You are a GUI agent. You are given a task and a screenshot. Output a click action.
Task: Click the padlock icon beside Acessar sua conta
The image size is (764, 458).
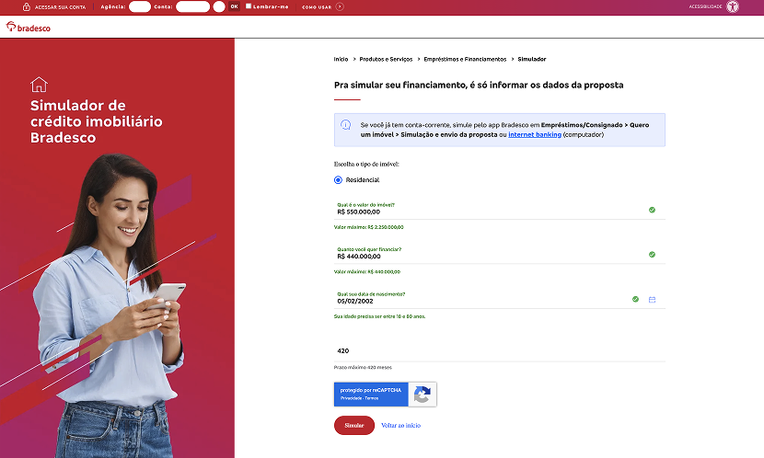[x=27, y=6]
